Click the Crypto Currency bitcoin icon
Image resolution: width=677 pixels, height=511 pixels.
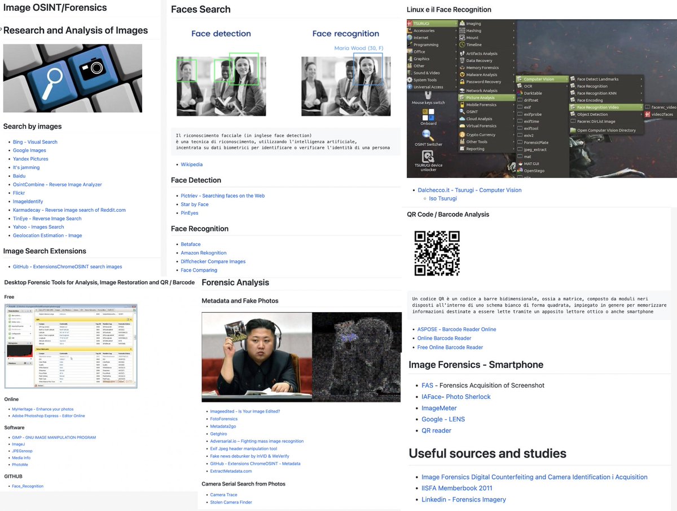coord(461,135)
